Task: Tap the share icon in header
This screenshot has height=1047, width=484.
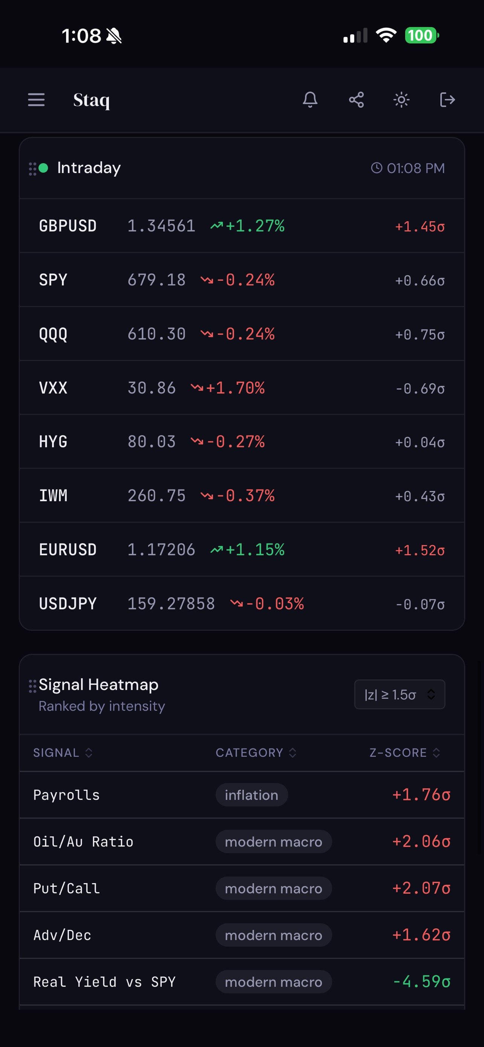Action: pyautogui.click(x=356, y=99)
